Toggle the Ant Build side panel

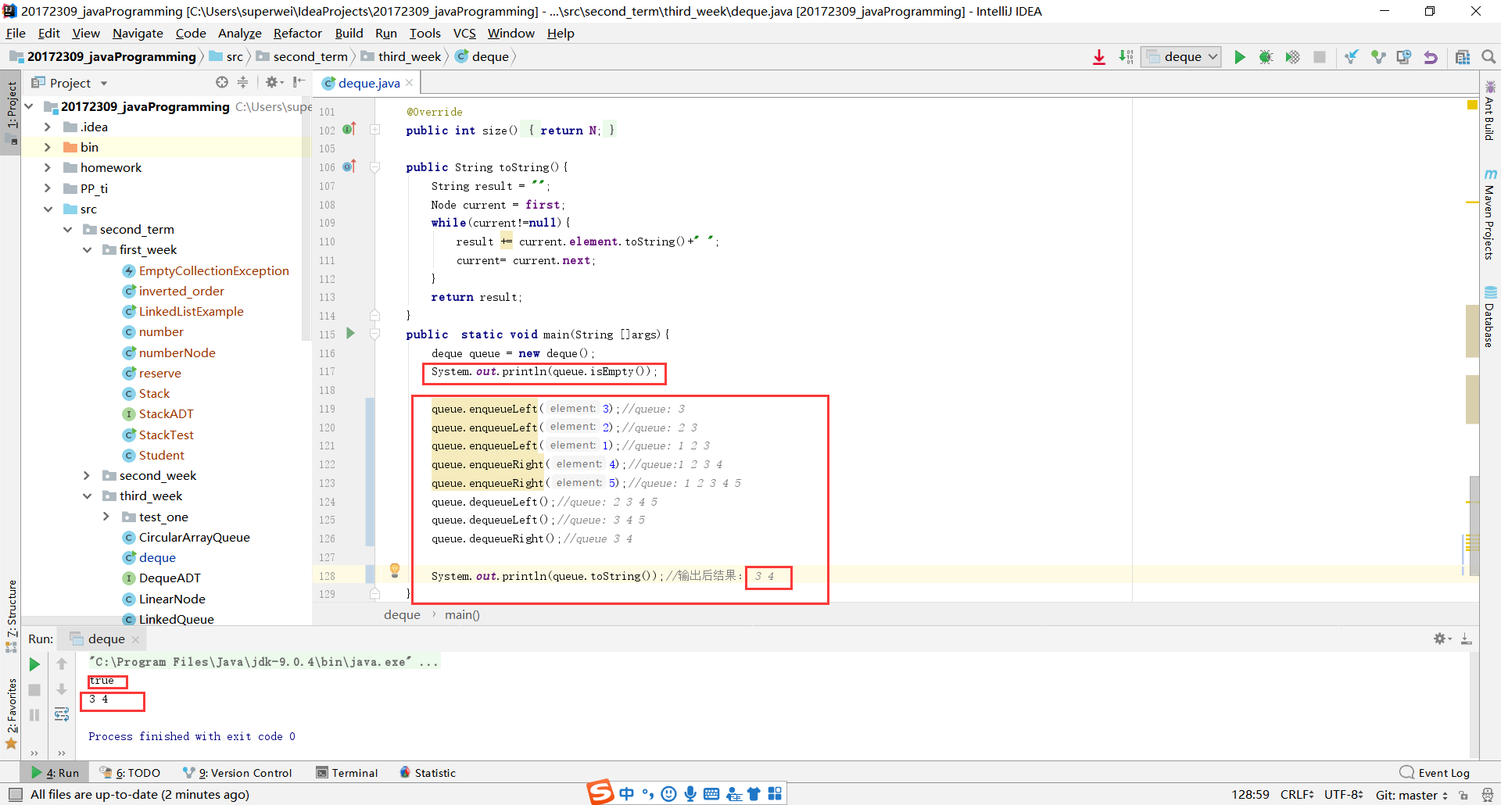coord(1490,111)
